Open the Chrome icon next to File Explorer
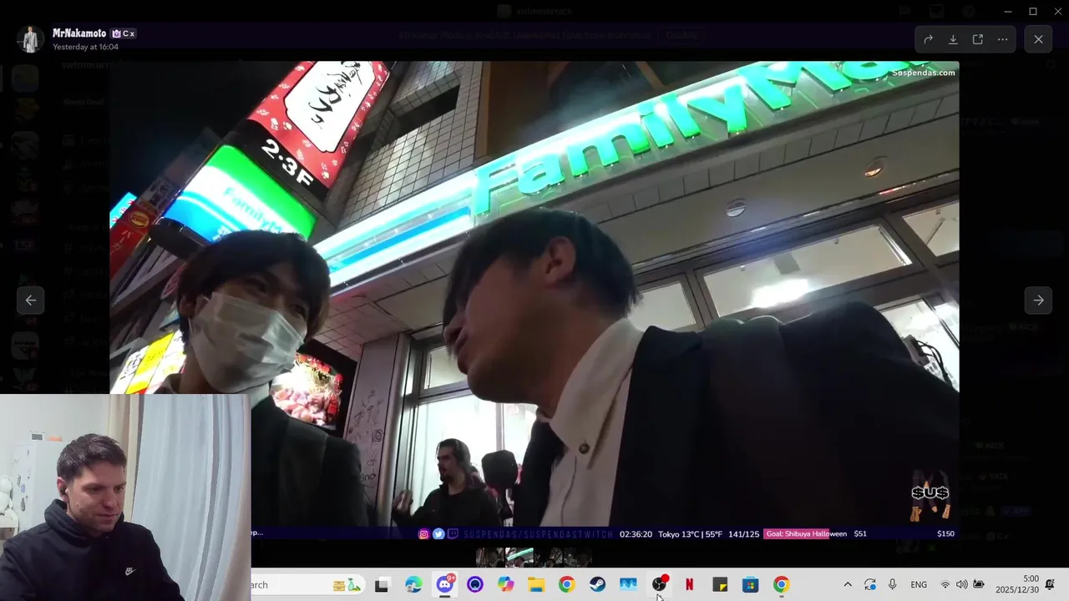Screen dimensions: 1069x601 (x=566, y=585)
